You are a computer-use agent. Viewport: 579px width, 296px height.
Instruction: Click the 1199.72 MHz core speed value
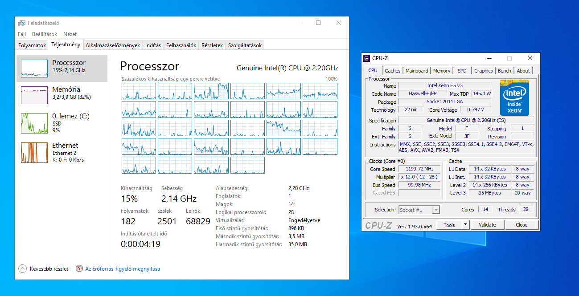[x=419, y=169]
